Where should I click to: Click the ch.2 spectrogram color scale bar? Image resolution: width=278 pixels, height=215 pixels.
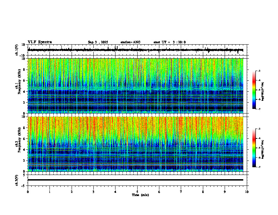click(254, 148)
